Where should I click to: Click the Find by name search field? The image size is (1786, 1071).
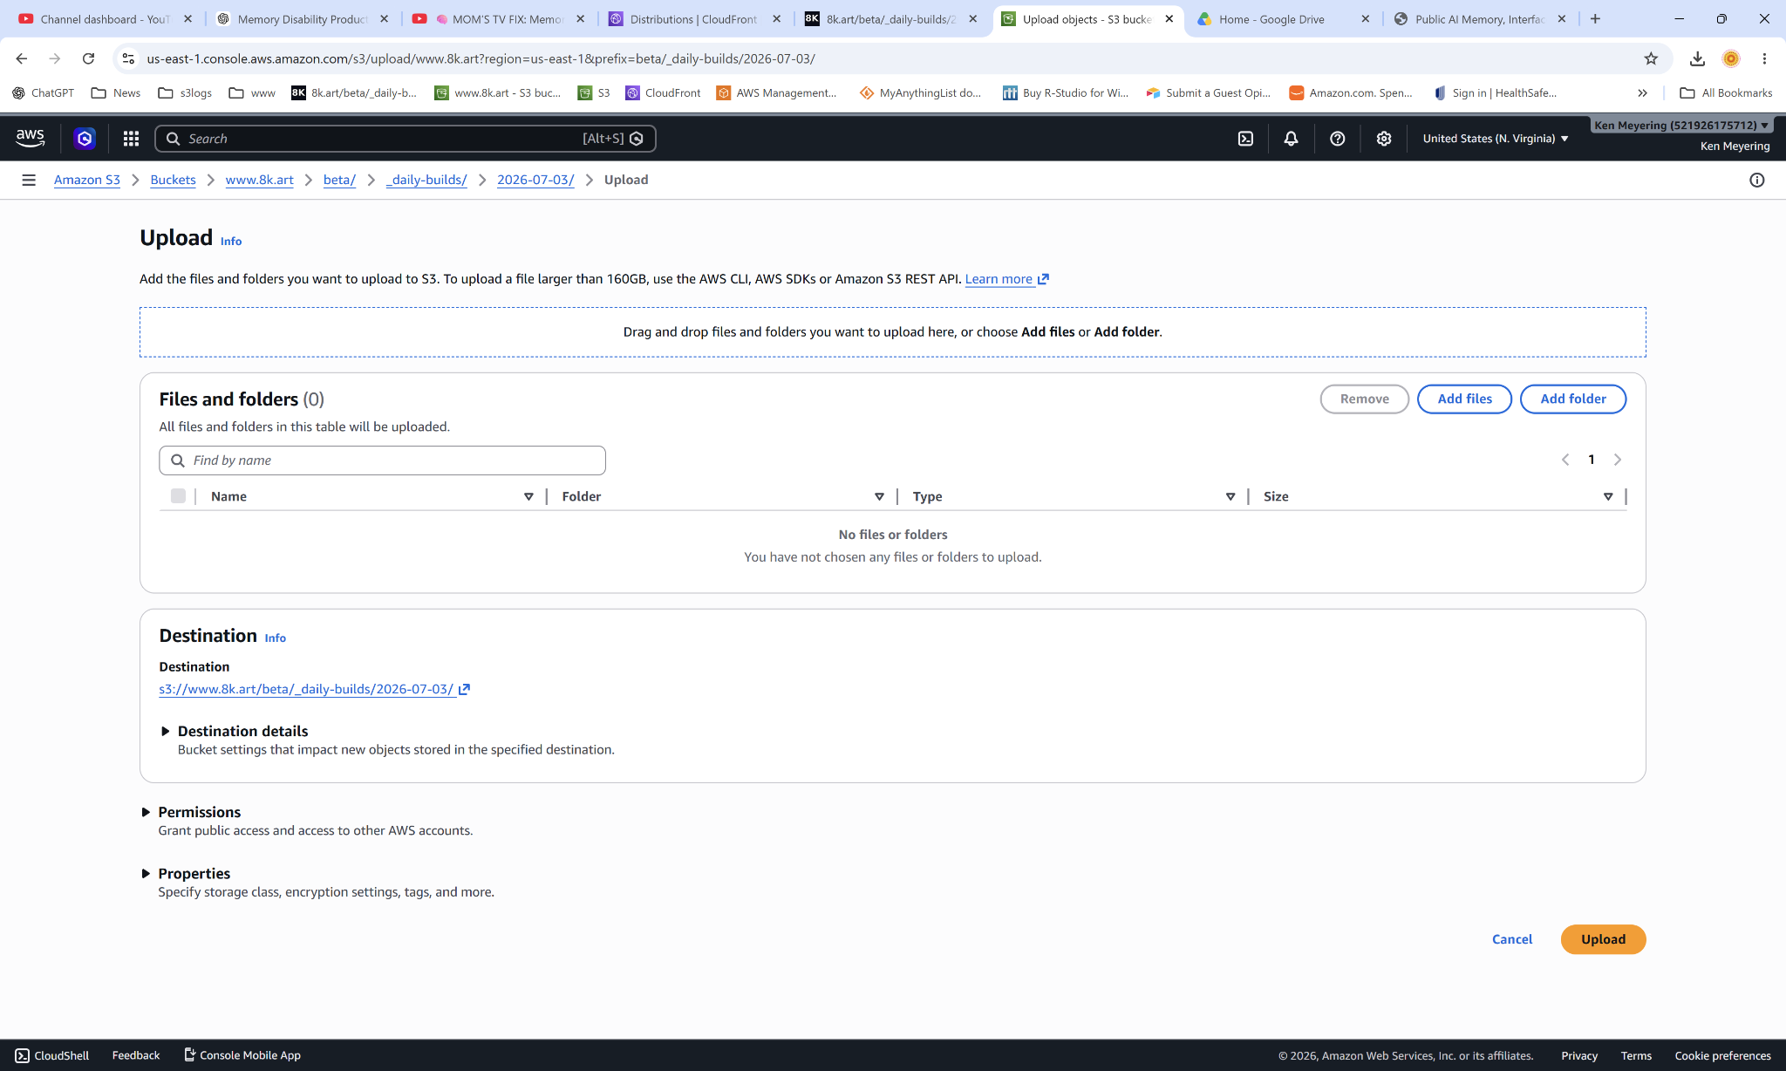(382, 460)
